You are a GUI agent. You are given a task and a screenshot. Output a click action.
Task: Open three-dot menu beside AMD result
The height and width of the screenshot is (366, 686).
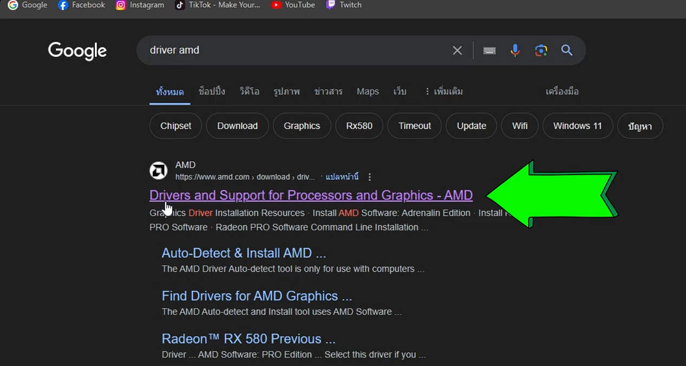point(370,177)
